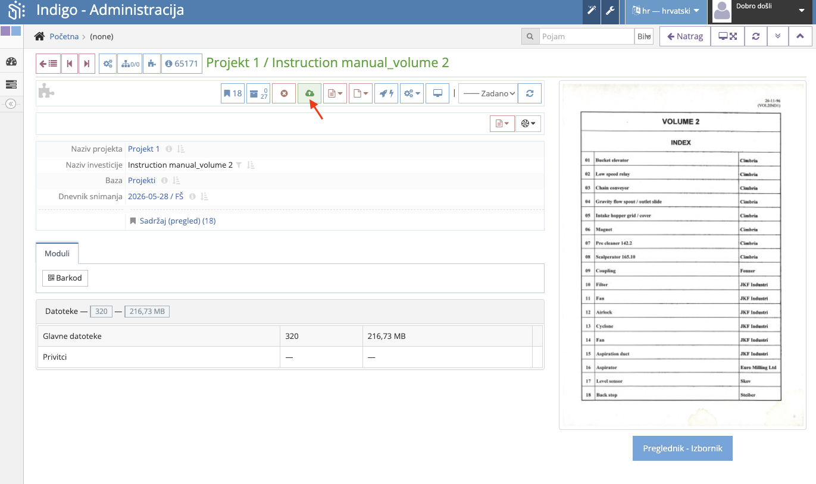Click the monitor display icon in toolbar
Image resolution: width=816 pixels, height=484 pixels.
tap(437, 93)
